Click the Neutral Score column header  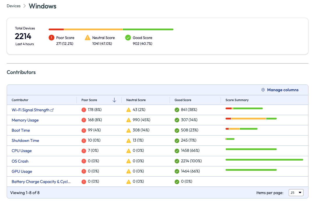pos(136,100)
